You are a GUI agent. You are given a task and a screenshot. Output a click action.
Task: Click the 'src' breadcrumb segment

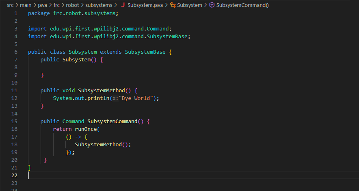tap(10, 5)
